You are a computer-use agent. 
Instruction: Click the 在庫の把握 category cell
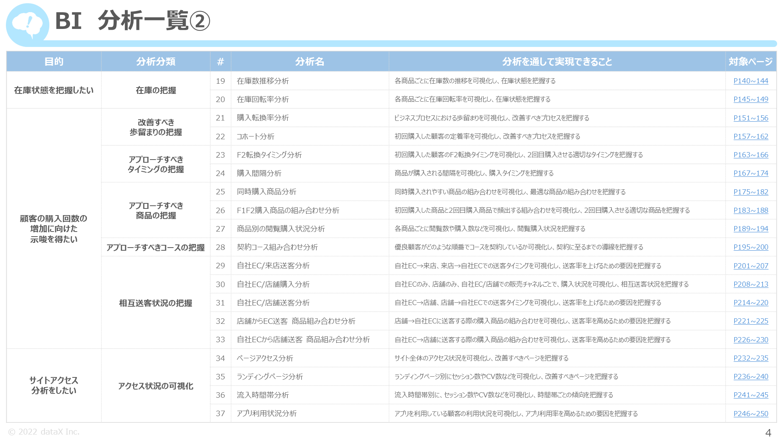point(156,90)
